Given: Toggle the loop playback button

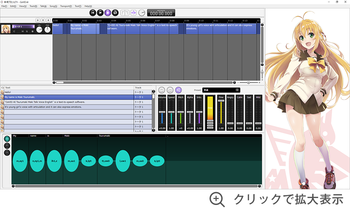Looking at the screenshot, I should click(115, 13).
